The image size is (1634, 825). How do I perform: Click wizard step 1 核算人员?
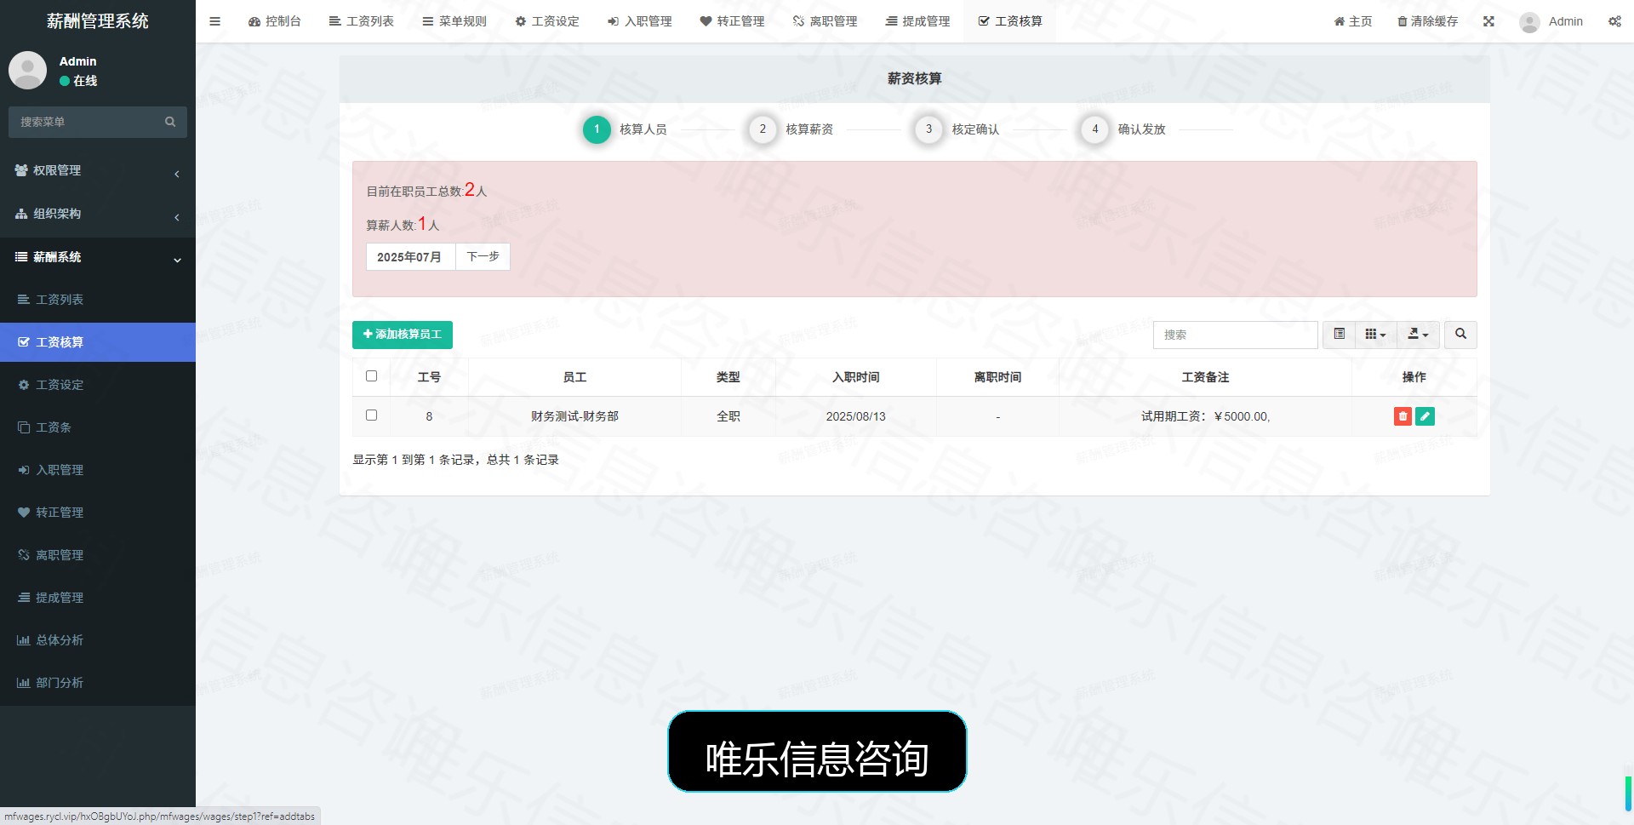pyautogui.click(x=625, y=129)
